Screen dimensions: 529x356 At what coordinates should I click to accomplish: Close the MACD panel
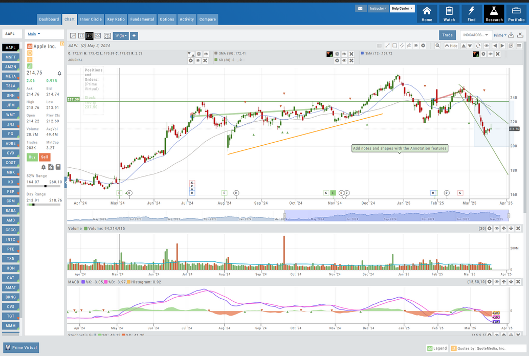(x=518, y=282)
